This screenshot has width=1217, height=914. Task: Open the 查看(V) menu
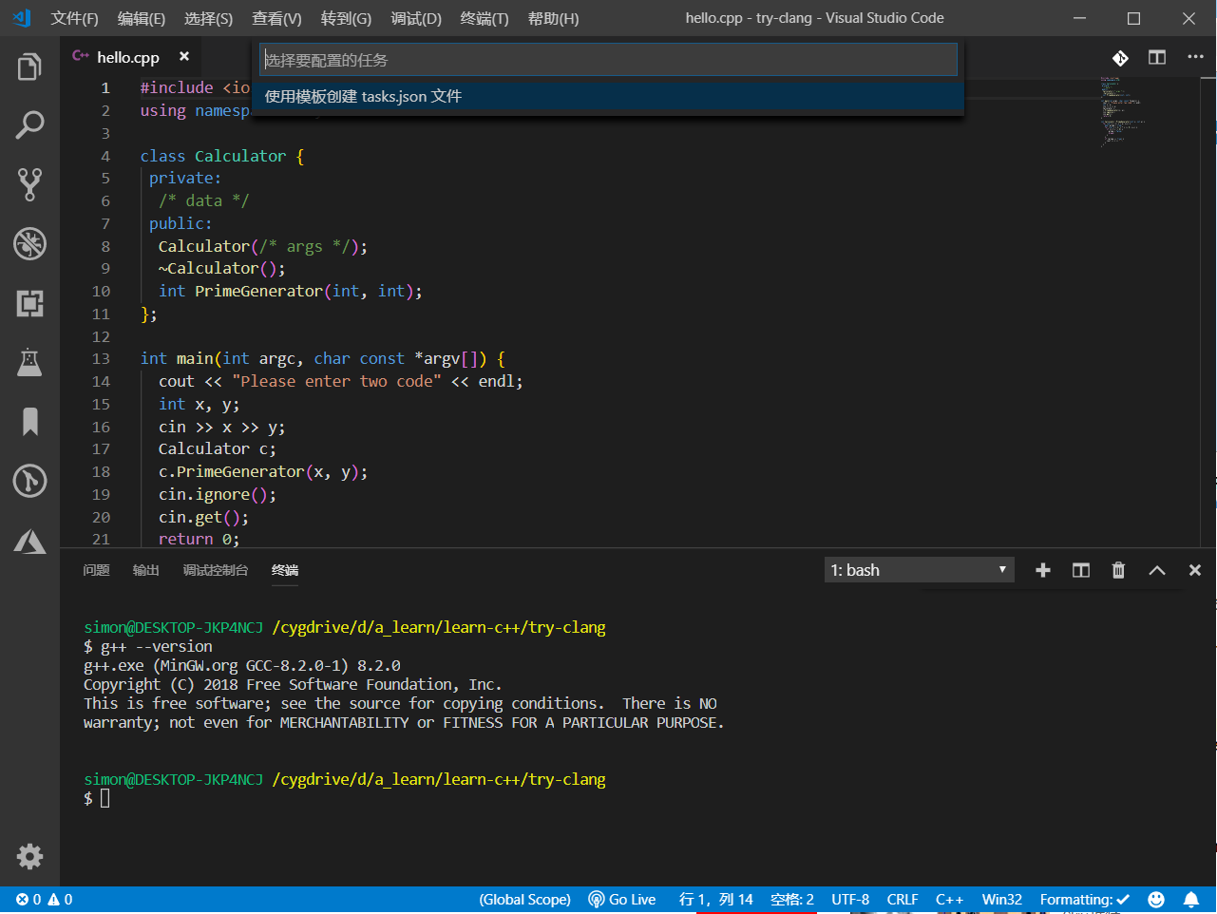tap(276, 18)
